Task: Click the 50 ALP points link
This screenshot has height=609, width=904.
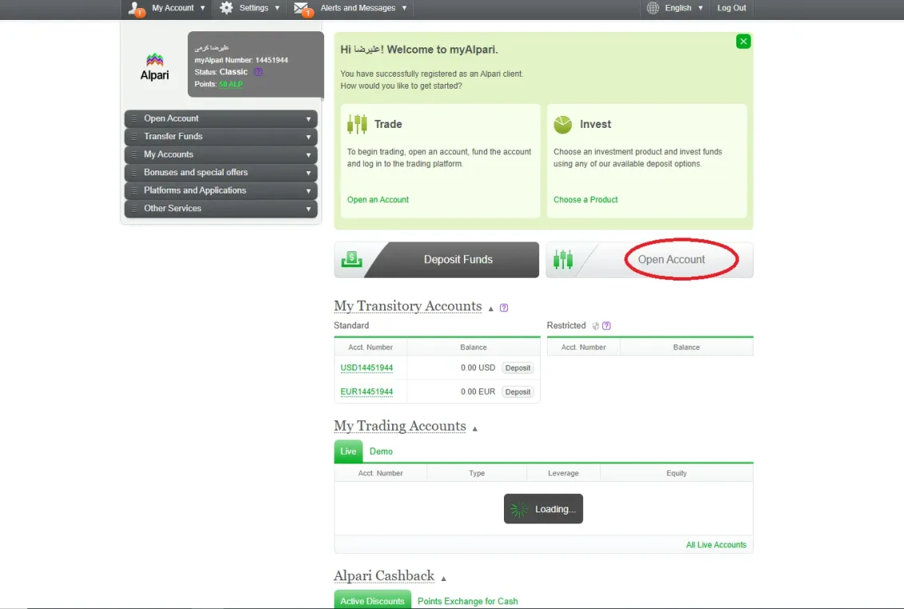Action: pyautogui.click(x=231, y=84)
